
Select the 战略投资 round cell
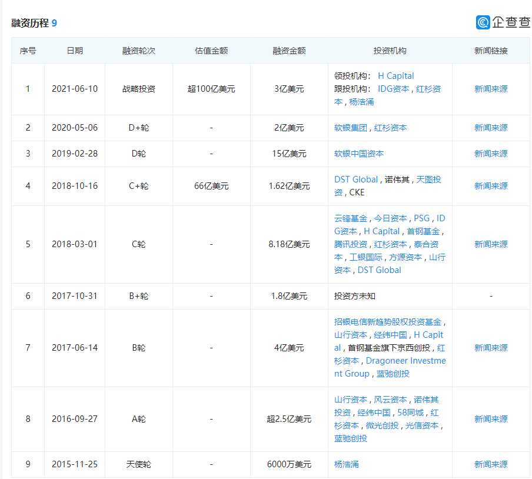pos(139,89)
